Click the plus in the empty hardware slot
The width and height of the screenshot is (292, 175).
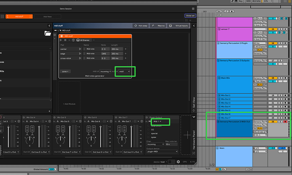(187, 135)
